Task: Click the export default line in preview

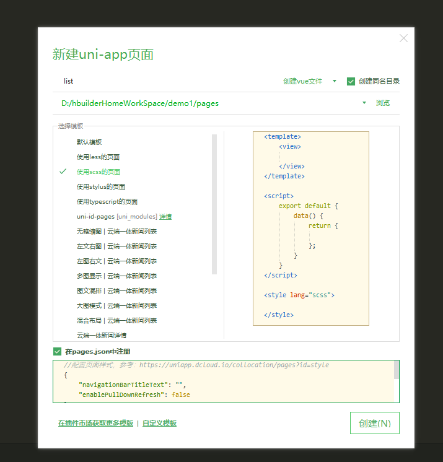Action: click(309, 206)
